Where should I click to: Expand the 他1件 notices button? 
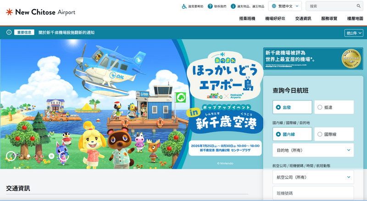pyautogui.click(x=354, y=33)
